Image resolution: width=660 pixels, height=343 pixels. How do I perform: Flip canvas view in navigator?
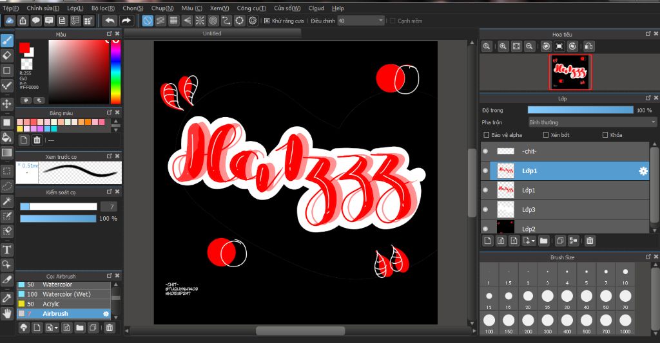588,47
